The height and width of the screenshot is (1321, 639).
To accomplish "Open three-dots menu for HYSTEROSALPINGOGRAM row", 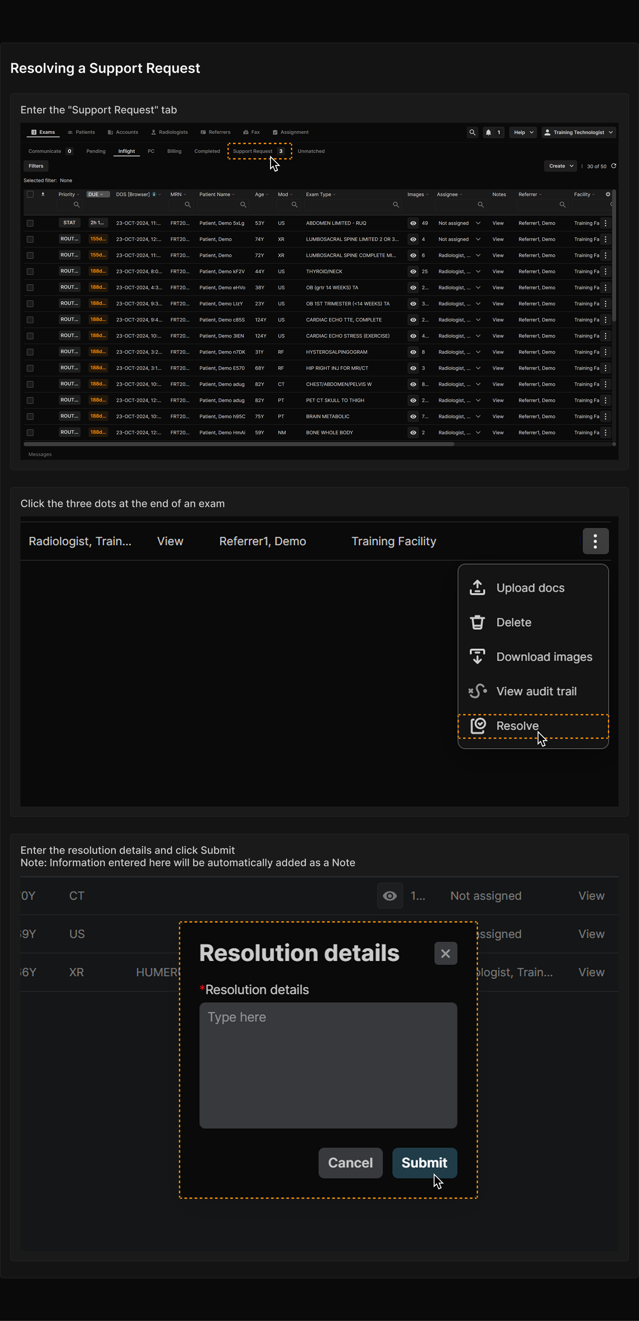I will 605,352.
